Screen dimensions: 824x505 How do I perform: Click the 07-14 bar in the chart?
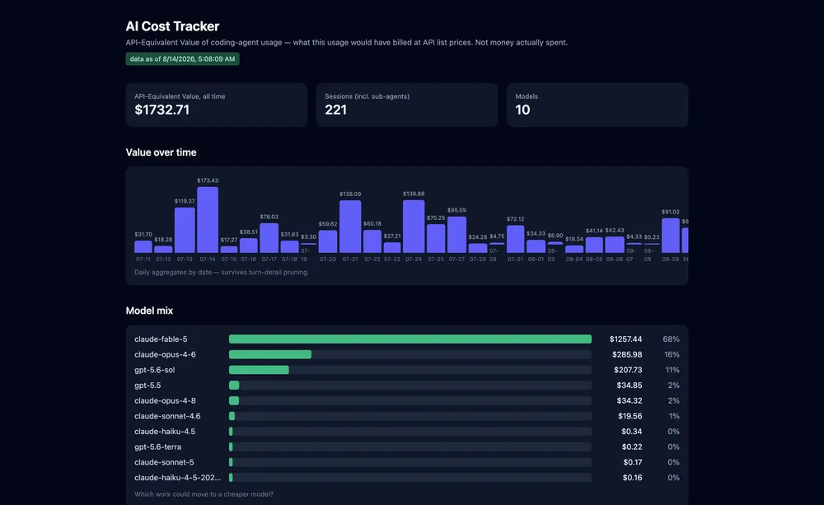point(208,220)
